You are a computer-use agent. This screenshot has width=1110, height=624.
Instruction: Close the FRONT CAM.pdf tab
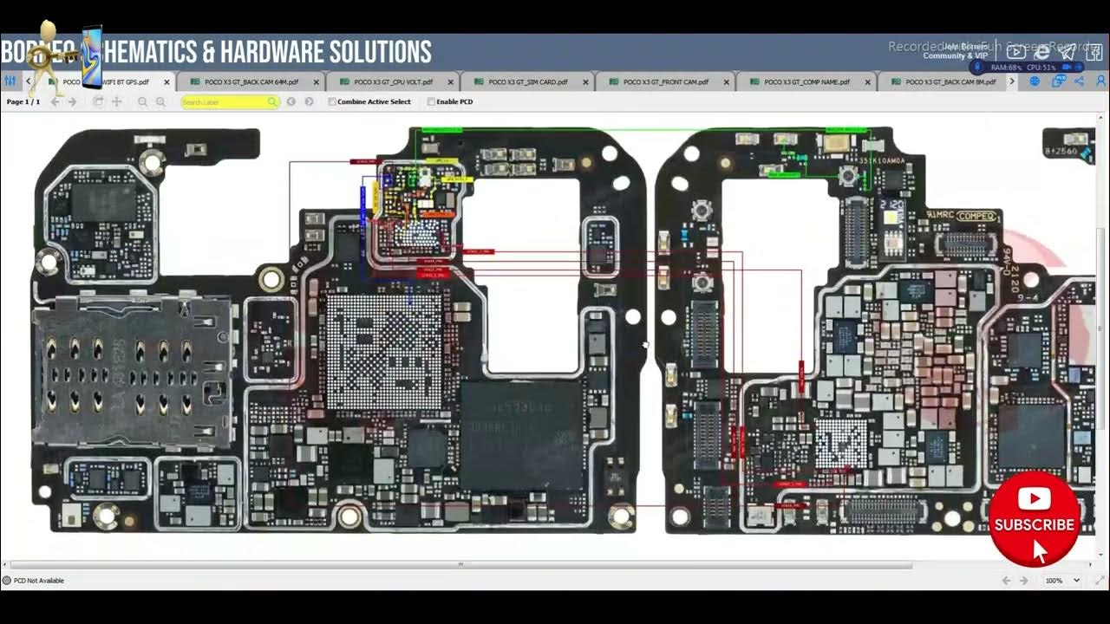pos(726,82)
